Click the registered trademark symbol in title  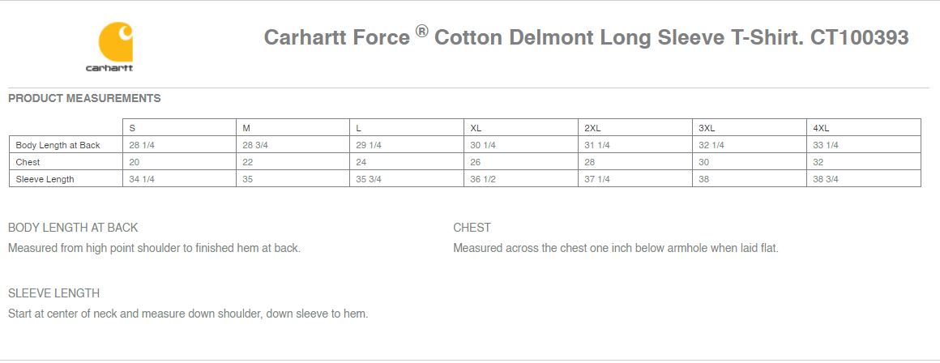pos(422,32)
